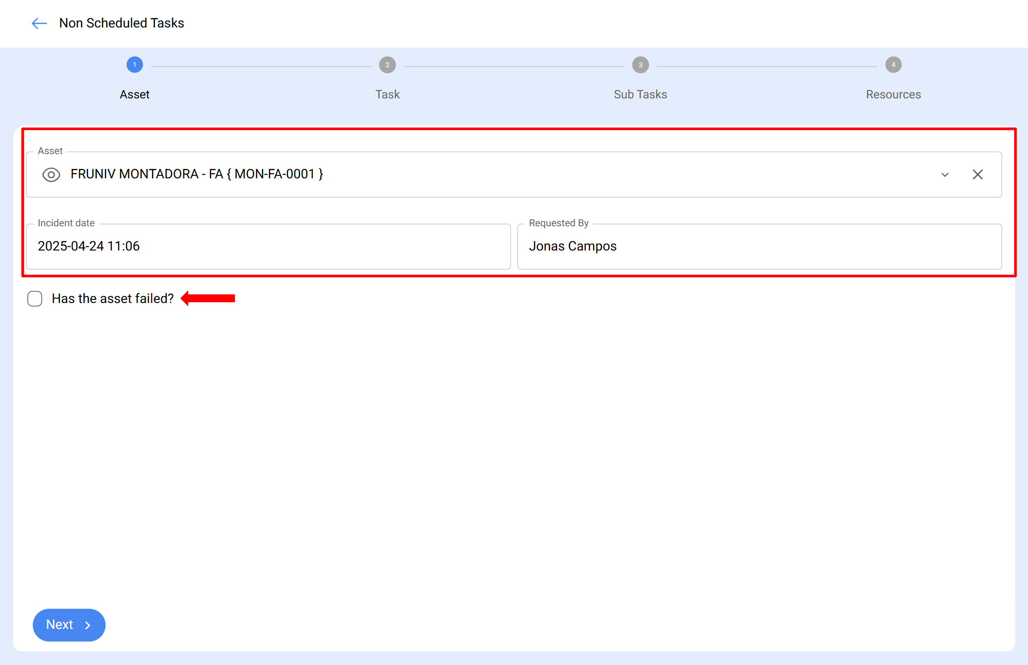Expand the FRUNIV MONTADORA asset list

click(945, 175)
